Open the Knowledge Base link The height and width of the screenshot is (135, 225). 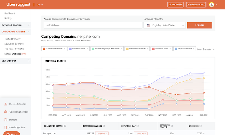coord(17,127)
